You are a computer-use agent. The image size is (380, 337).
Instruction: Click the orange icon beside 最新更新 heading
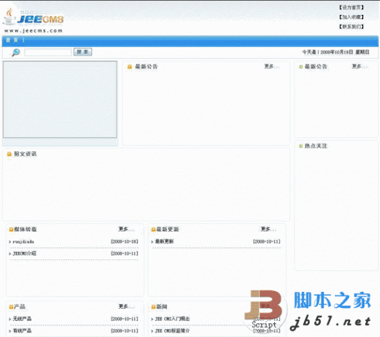click(x=153, y=229)
